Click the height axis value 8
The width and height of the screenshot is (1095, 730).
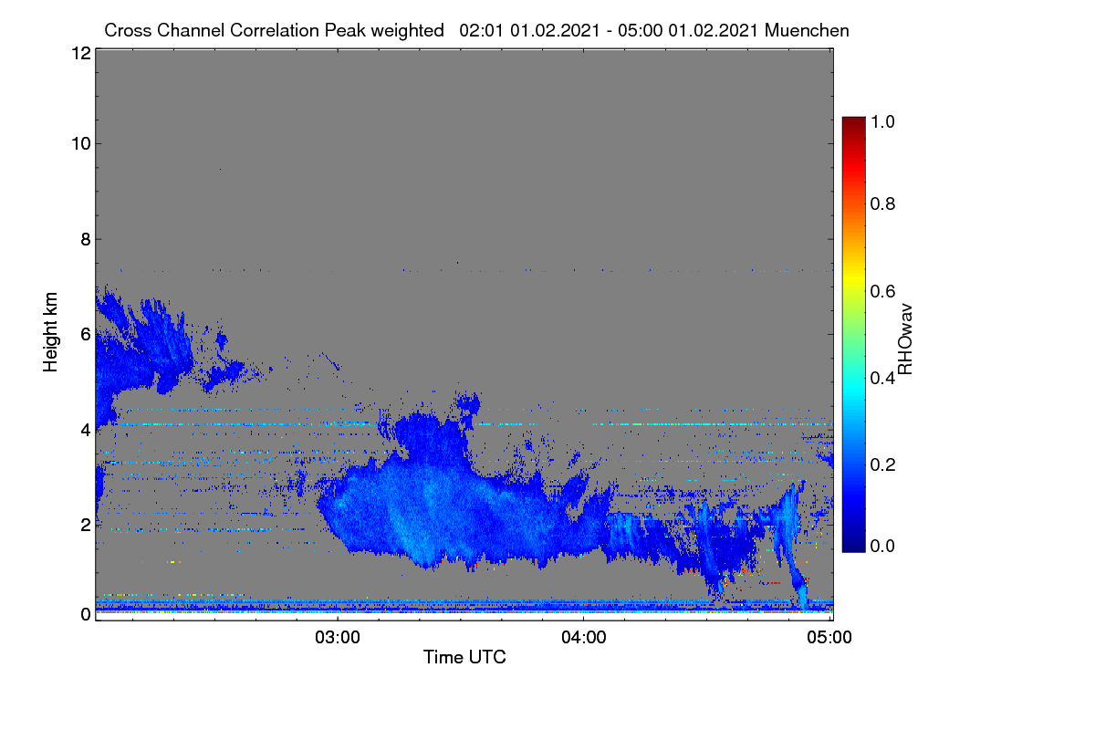pyautogui.click(x=85, y=239)
